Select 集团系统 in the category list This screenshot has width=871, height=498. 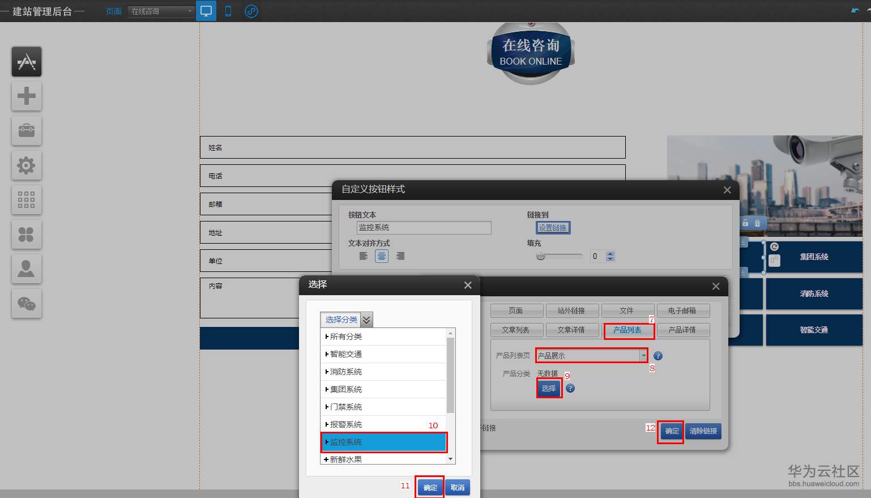click(383, 389)
